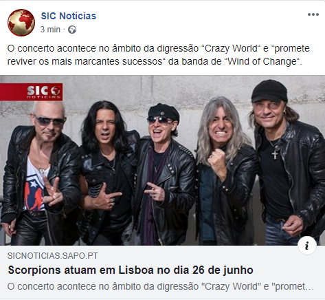
Task: Click the public audience globe icon
Action: [72, 30]
